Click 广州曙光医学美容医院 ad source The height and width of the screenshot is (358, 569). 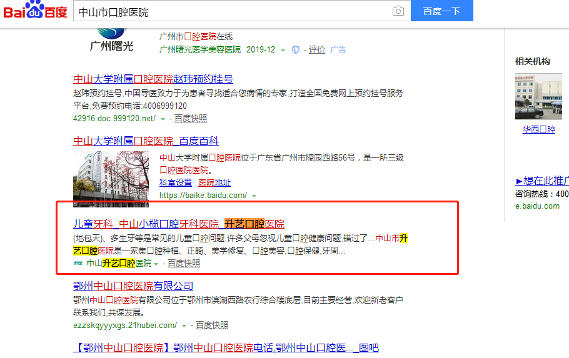200,50
